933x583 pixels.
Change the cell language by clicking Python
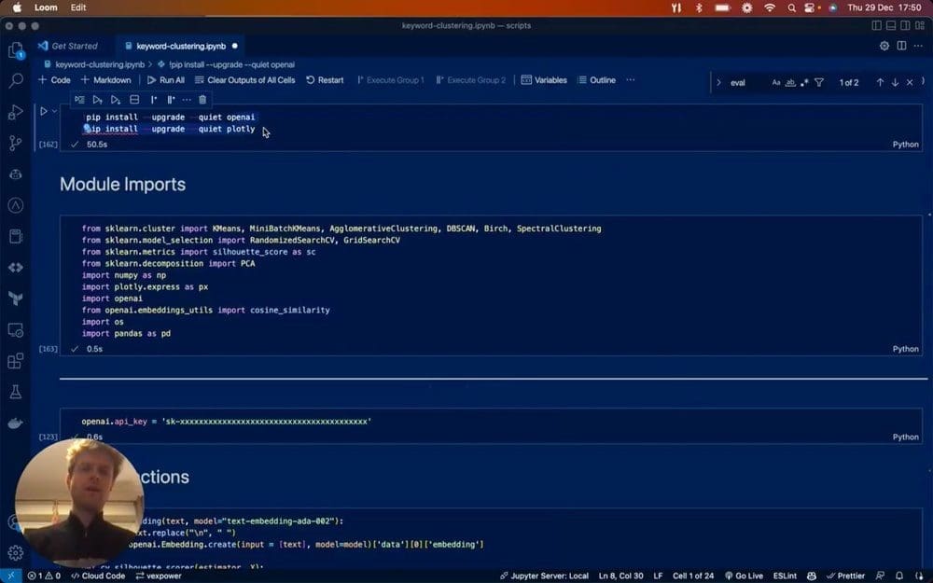tap(903, 145)
